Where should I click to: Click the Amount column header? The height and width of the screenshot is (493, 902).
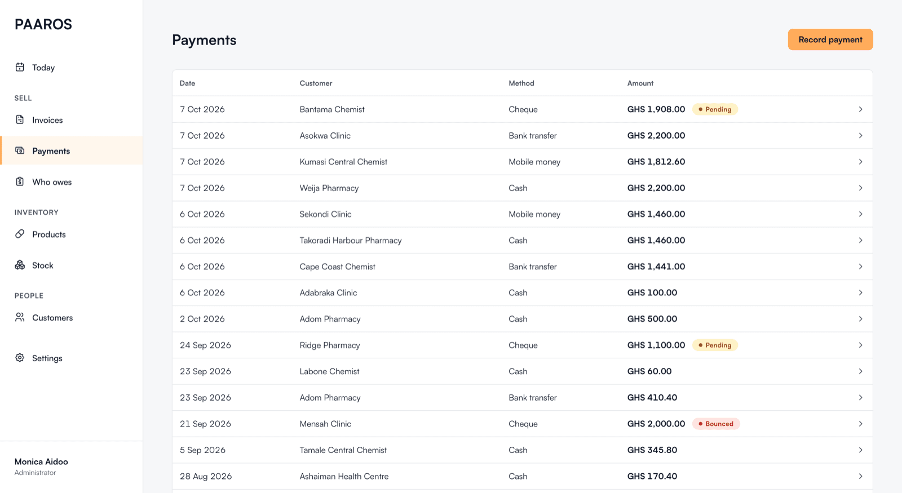tap(640, 83)
